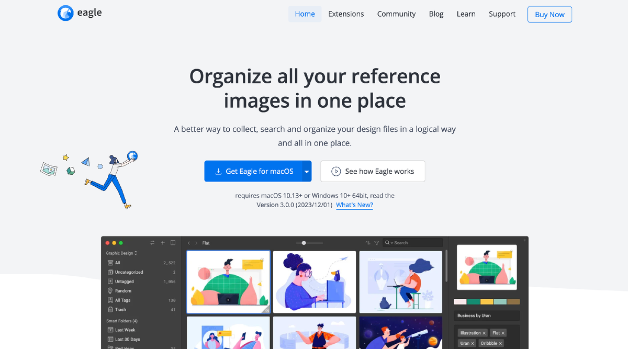Open the Community page
628x349 pixels.
396,14
